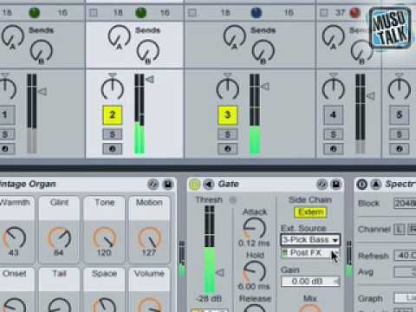
Task: Select the Spectrum channel L button
Action: pyautogui.click(x=400, y=230)
